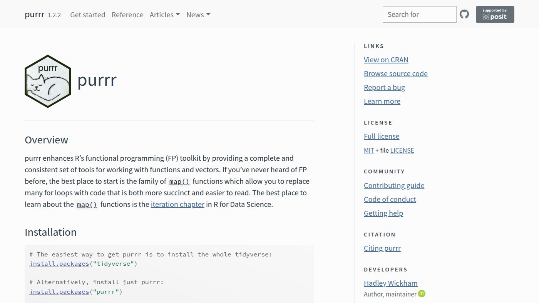Click install.packages link for tidyverse

tap(59, 264)
